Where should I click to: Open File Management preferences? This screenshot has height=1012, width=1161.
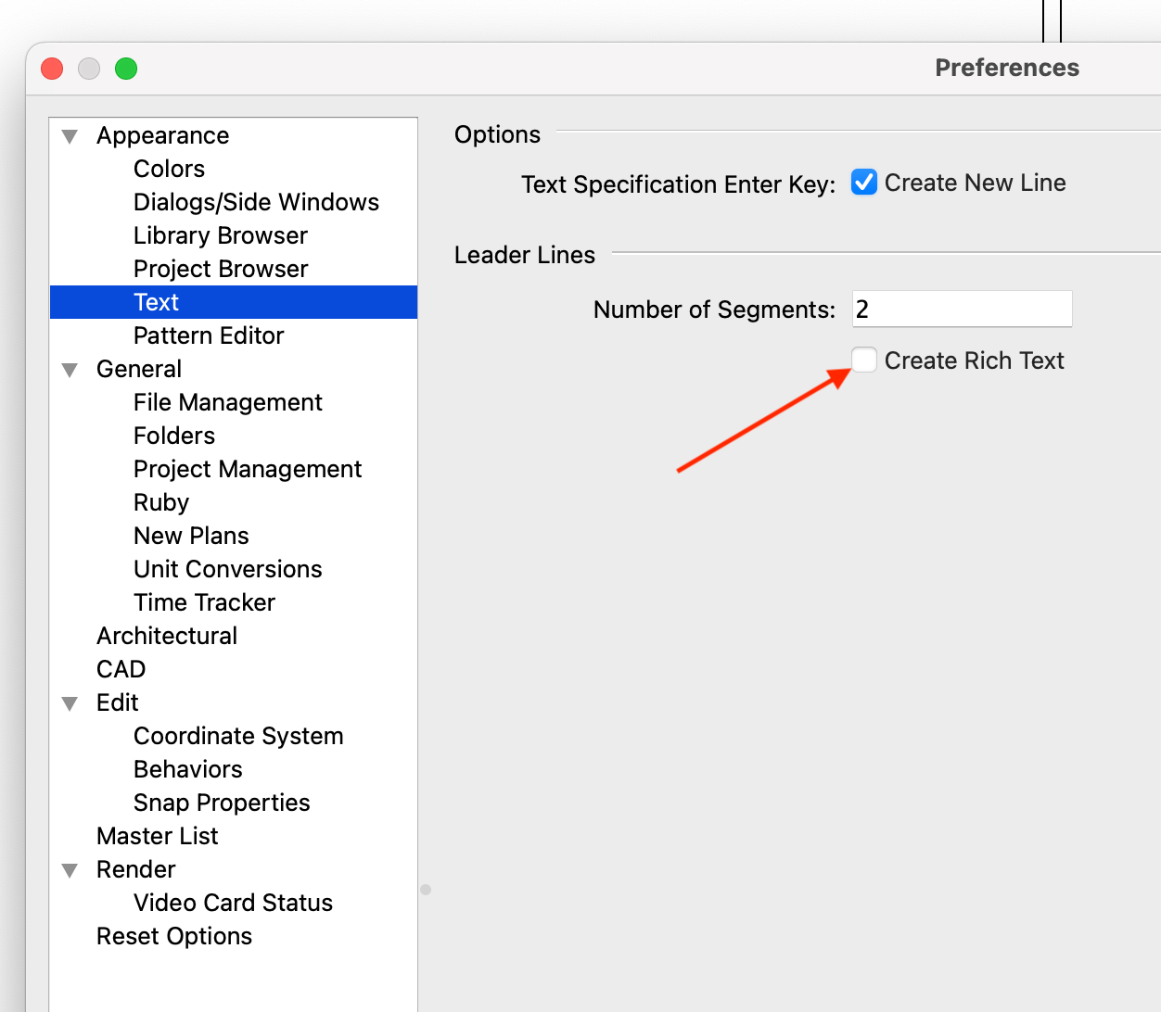click(227, 402)
